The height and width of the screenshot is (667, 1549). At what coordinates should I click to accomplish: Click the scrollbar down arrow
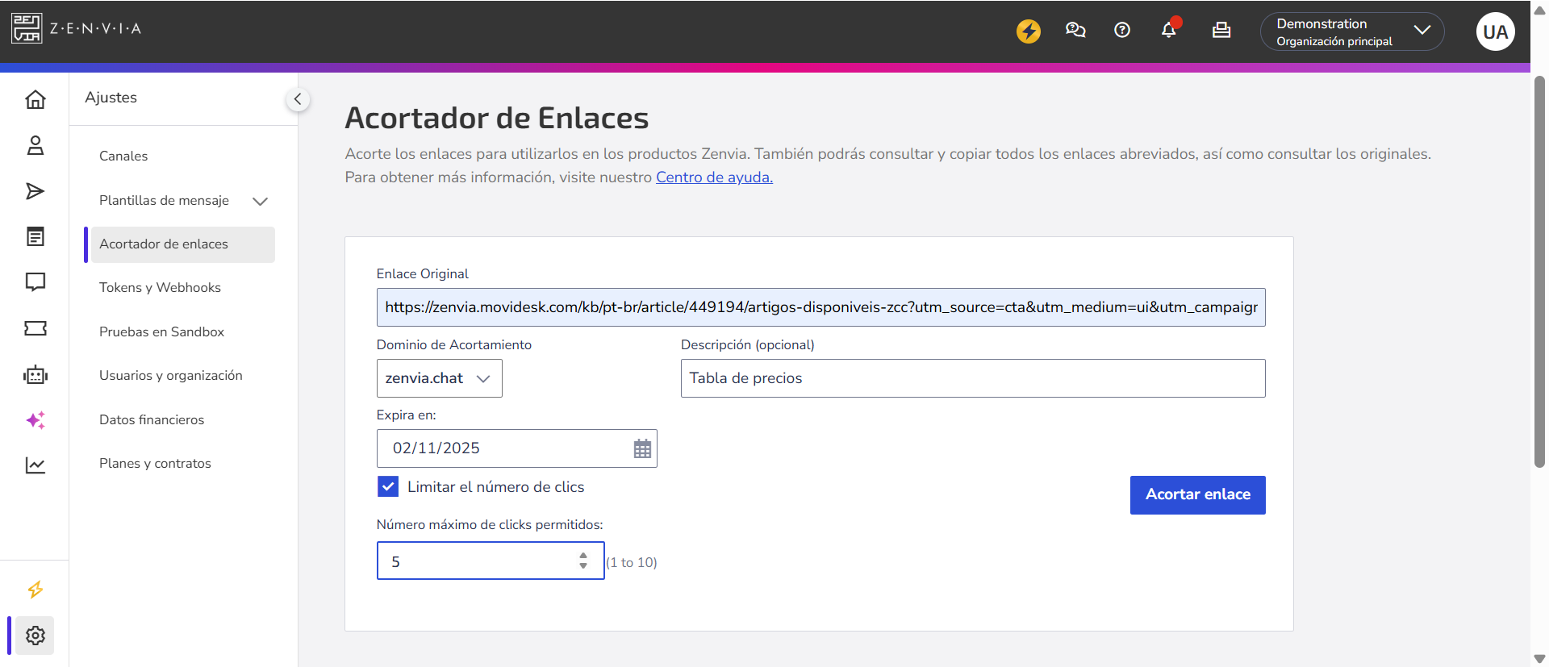1539,659
